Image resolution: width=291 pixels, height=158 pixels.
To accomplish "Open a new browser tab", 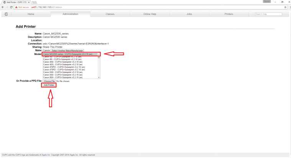I will tap(35, 2).
